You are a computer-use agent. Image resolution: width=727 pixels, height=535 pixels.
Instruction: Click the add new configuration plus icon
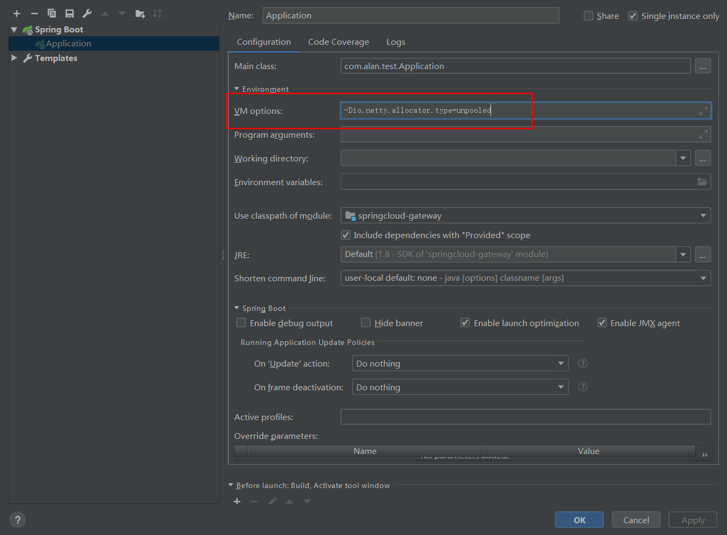point(17,13)
